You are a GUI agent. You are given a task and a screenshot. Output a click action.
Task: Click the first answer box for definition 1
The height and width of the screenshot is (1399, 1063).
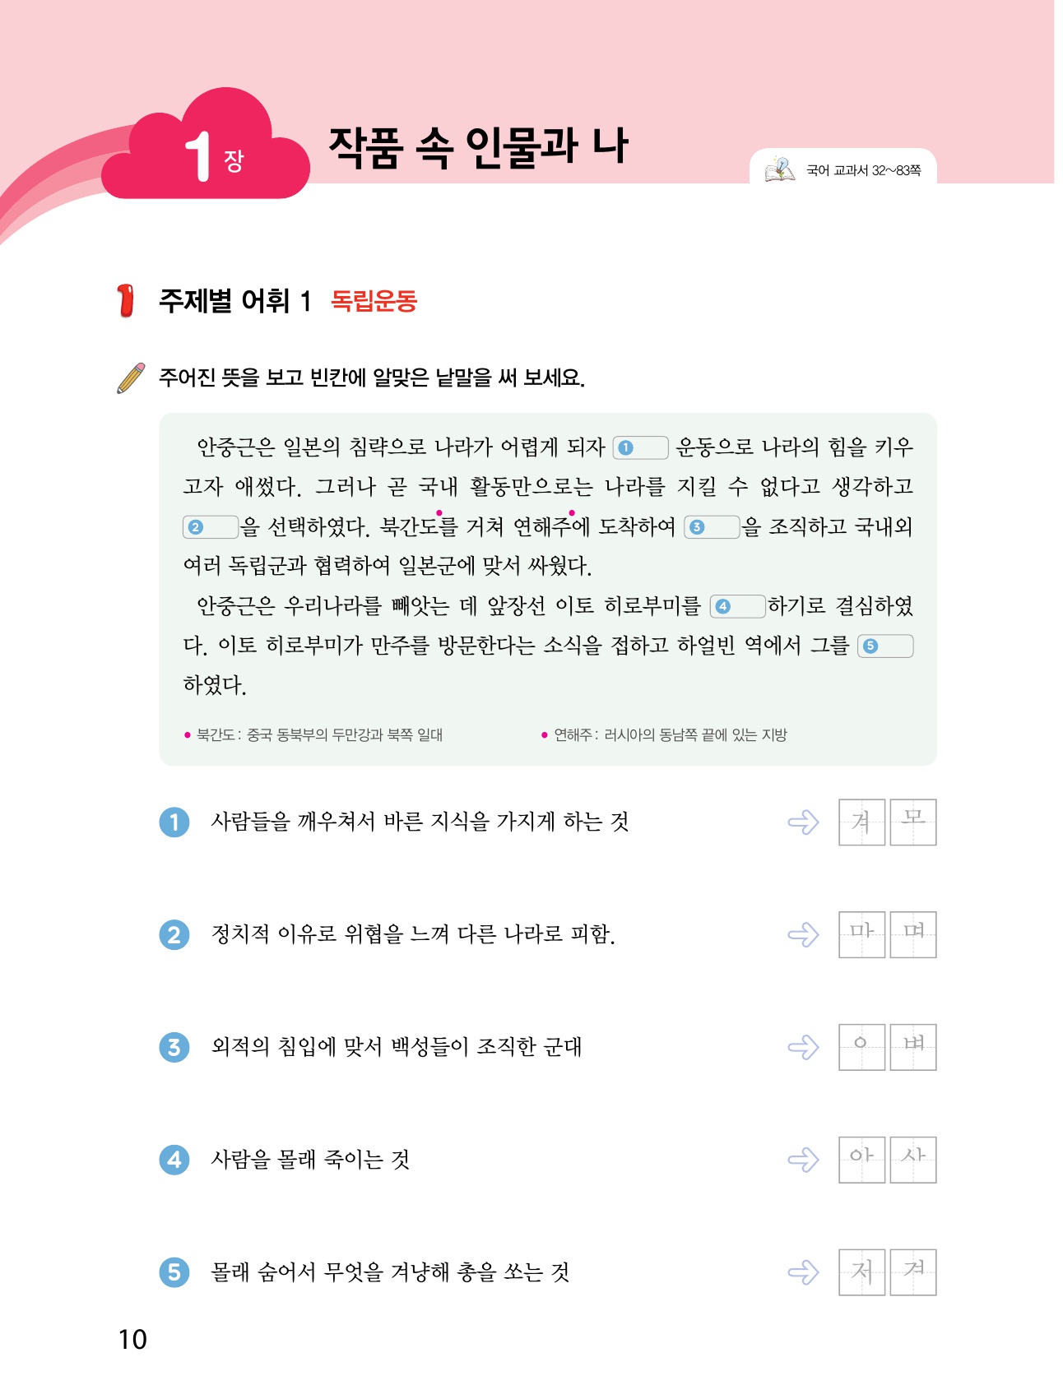[x=861, y=822]
